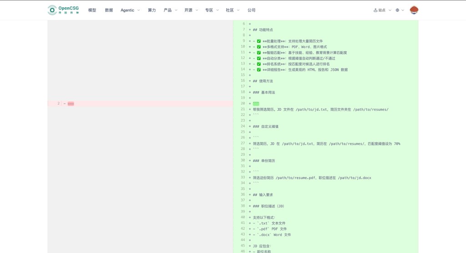The width and height of the screenshot is (466, 253).
Task: Click the globe language icon
Action: tap(397, 10)
